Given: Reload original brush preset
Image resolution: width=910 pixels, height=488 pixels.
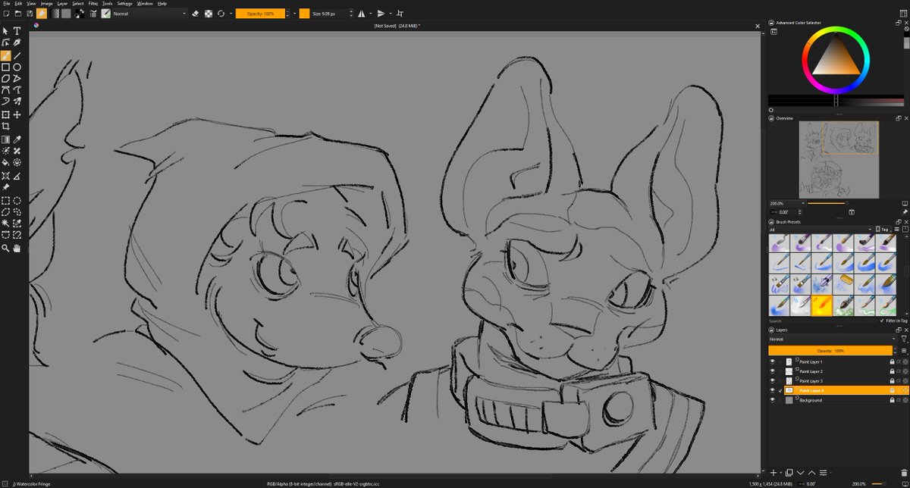Looking at the screenshot, I should [x=221, y=14].
